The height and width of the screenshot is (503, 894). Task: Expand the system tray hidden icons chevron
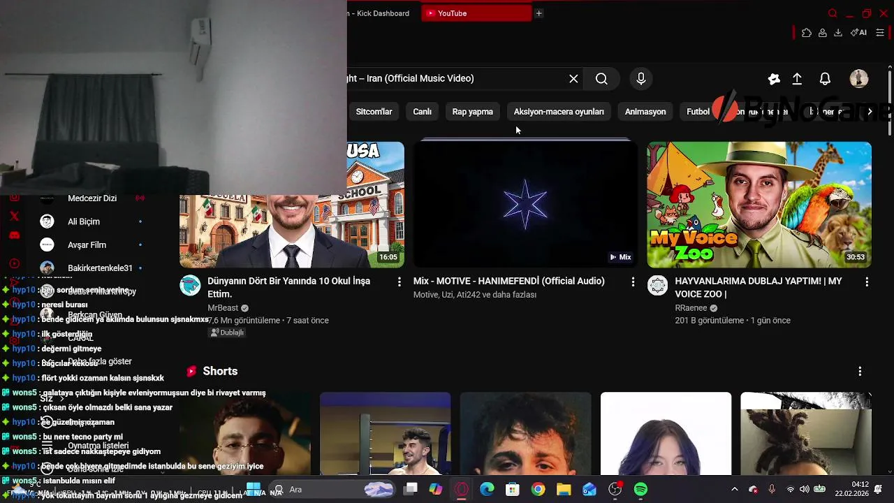734,490
